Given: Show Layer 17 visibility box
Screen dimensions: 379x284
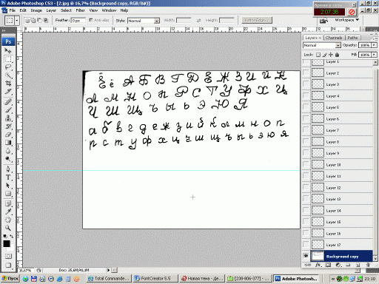Looking at the screenshot, I should (x=306, y=245).
